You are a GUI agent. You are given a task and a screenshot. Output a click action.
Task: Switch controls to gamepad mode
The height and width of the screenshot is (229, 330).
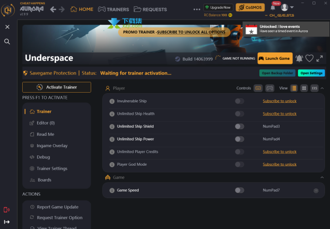pos(270,88)
